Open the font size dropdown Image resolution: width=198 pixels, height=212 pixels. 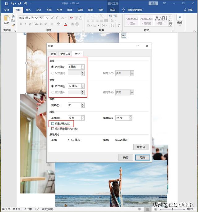coord(48,18)
